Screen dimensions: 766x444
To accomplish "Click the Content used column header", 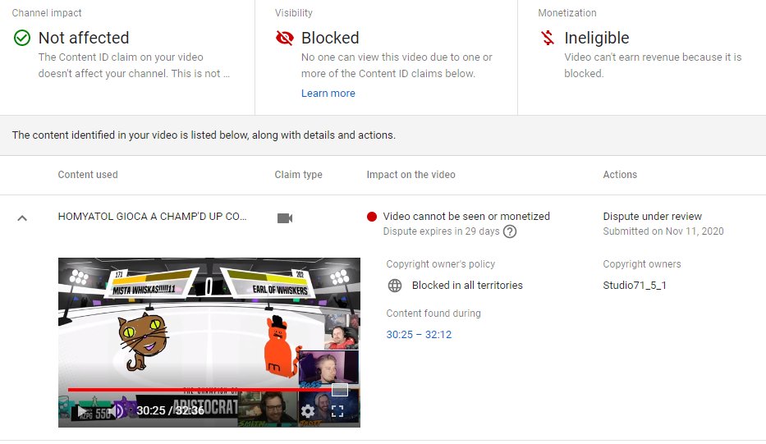I will click(x=88, y=175).
